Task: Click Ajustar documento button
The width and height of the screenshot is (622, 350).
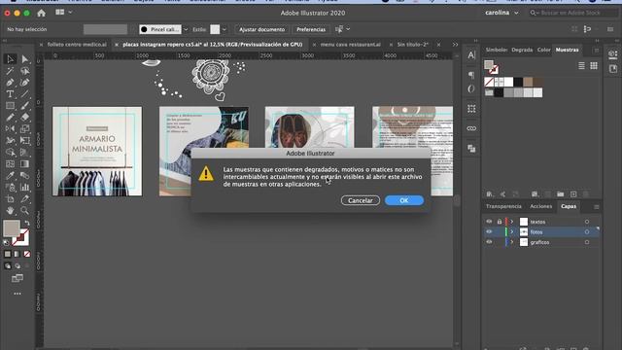Action: pyautogui.click(x=261, y=29)
